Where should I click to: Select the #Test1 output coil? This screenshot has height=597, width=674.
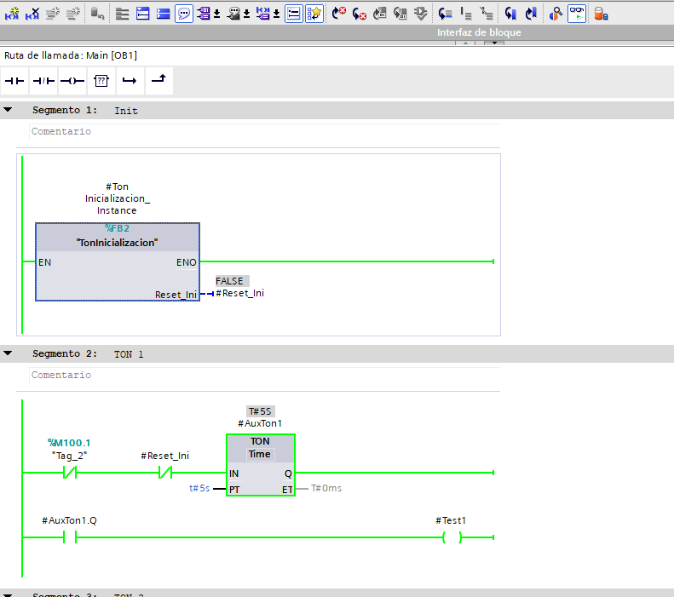pyautogui.click(x=451, y=537)
